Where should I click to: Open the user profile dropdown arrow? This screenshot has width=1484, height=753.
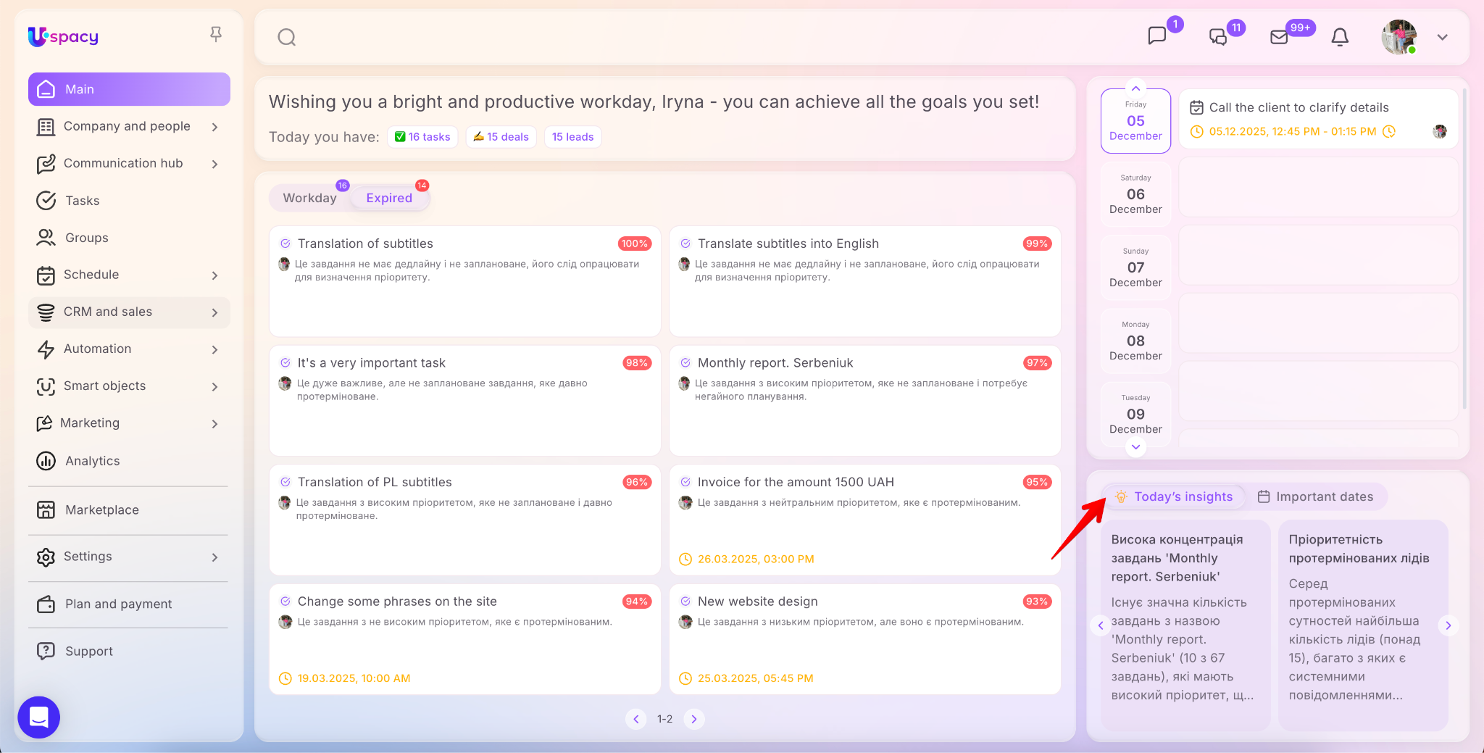click(x=1442, y=37)
